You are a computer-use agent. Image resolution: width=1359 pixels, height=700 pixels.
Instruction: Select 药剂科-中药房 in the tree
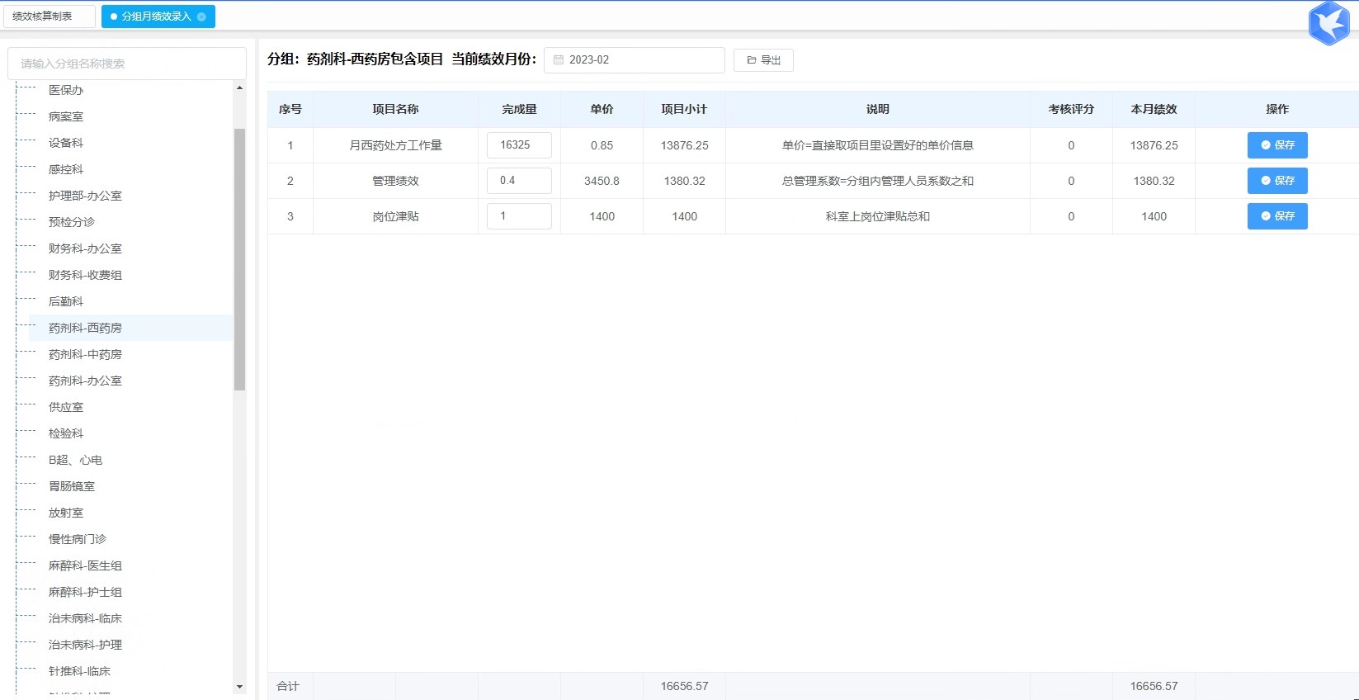pyautogui.click(x=85, y=354)
